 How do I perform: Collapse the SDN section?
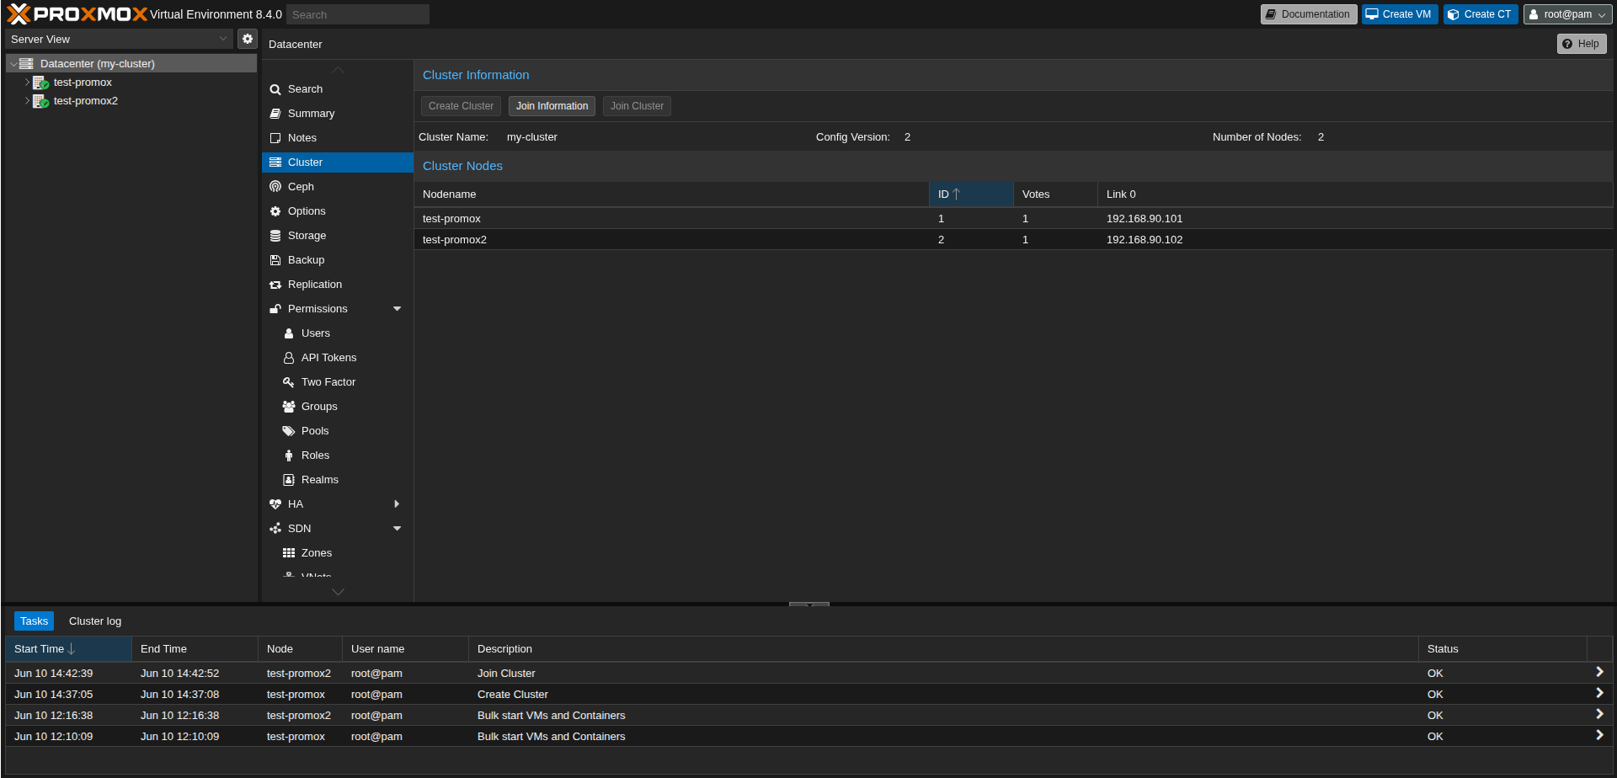(x=397, y=528)
